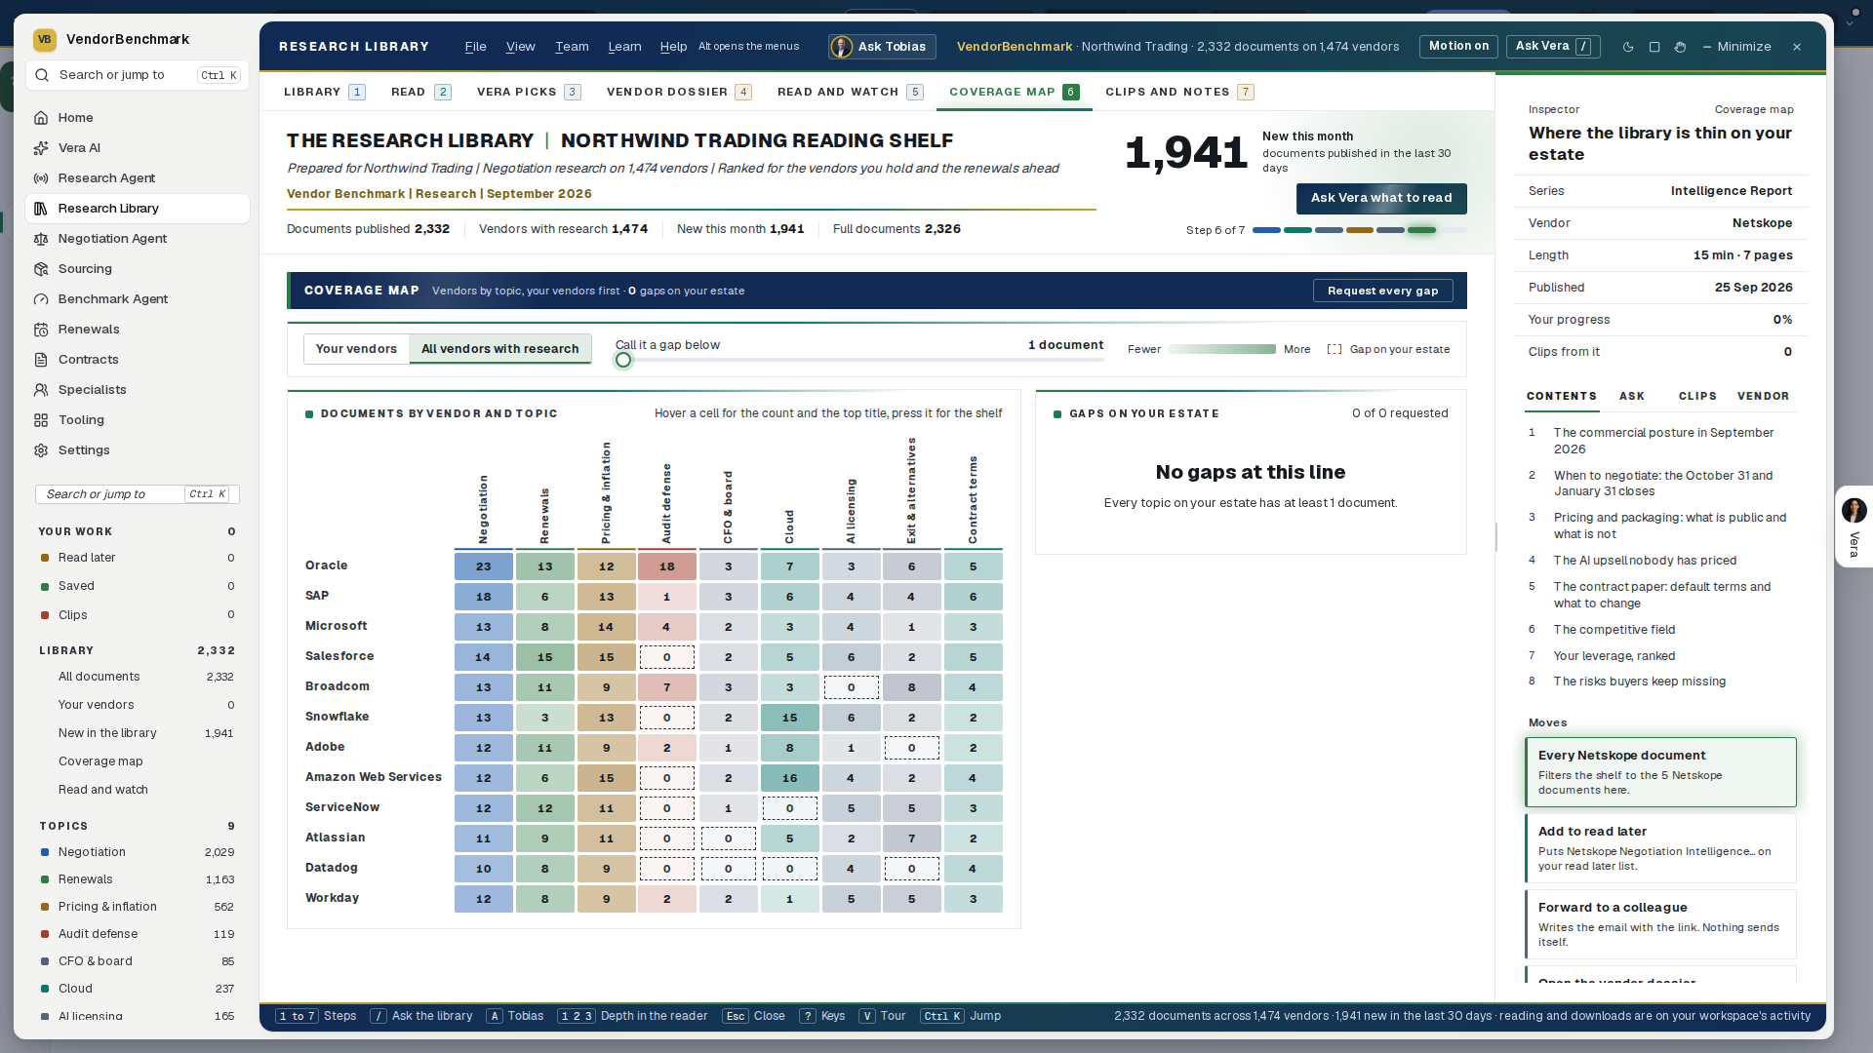Open Tooling in sidebar

point(137,420)
